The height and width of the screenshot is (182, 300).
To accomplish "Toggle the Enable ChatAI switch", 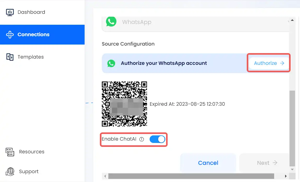I will pyautogui.click(x=157, y=139).
